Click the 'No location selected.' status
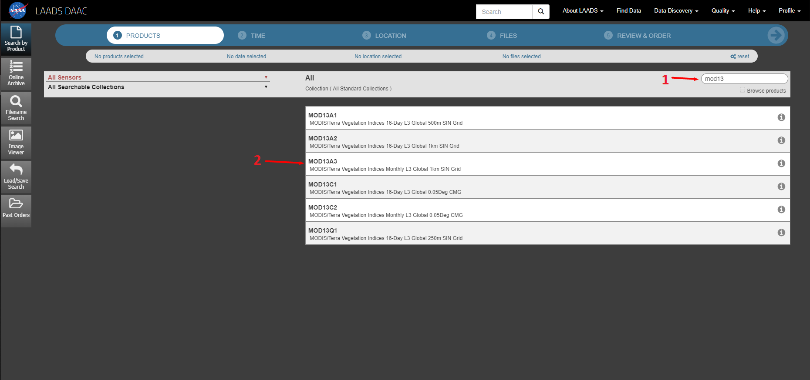The height and width of the screenshot is (380, 810). click(x=378, y=57)
